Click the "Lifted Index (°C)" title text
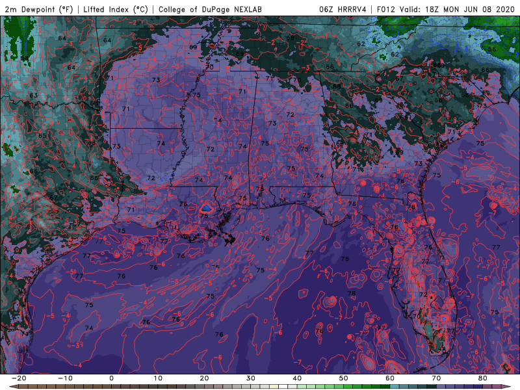 [116, 9]
